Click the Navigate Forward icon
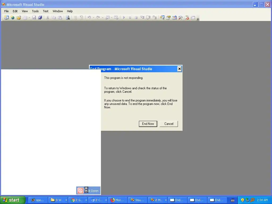The width and height of the screenshot is (272, 204). (116, 18)
